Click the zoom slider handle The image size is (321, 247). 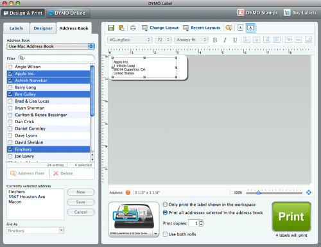[259, 192]
